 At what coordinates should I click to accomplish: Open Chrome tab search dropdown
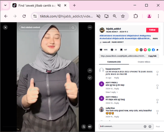click(x=5, y=5)
